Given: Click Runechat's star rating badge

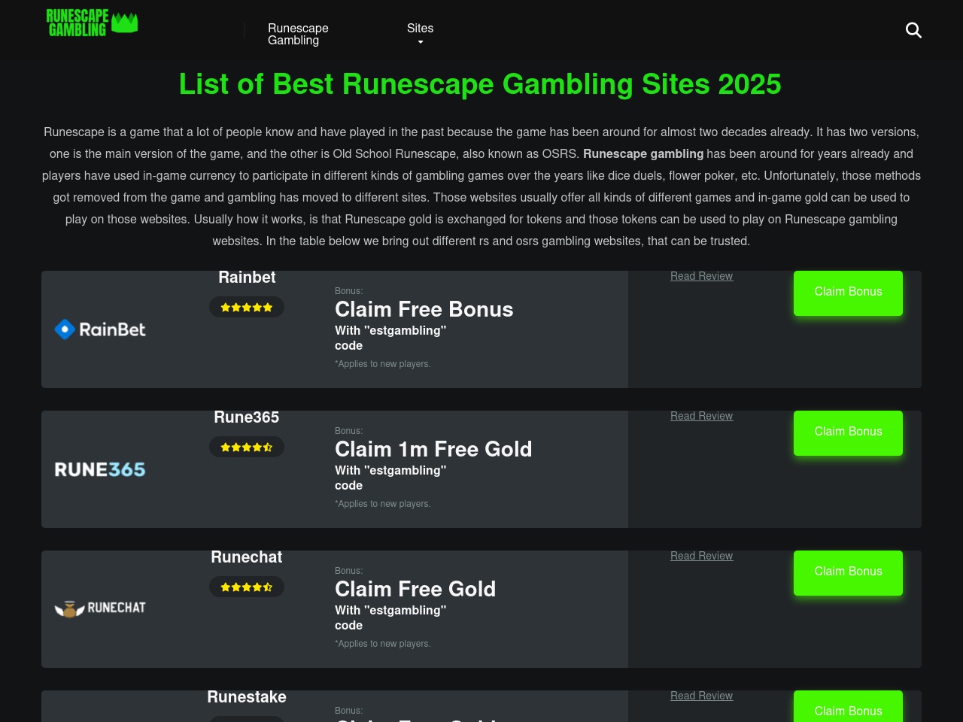Looking at the screenshot, I should [247, 587].
